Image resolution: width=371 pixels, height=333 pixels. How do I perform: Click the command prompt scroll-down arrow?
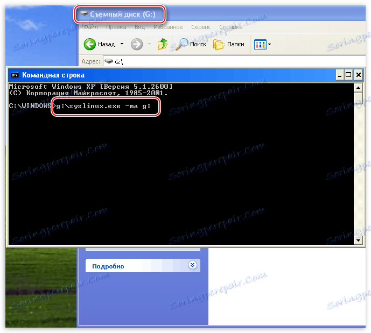pyautogui.click(x=358, y=240)
